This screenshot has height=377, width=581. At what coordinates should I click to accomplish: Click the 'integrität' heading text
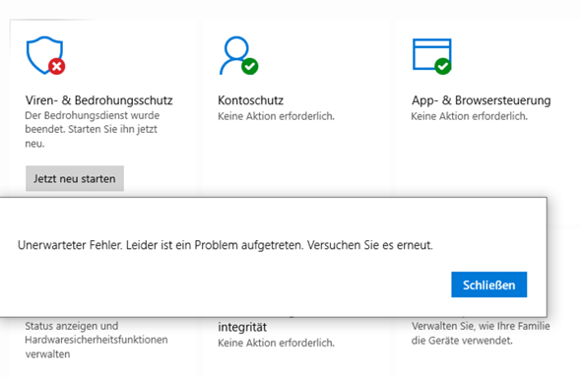point(242,327)
